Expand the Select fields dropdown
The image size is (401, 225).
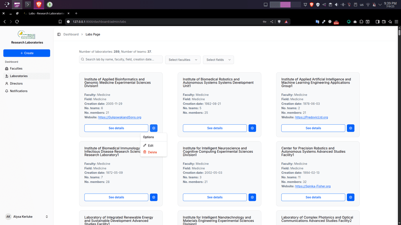218,60
